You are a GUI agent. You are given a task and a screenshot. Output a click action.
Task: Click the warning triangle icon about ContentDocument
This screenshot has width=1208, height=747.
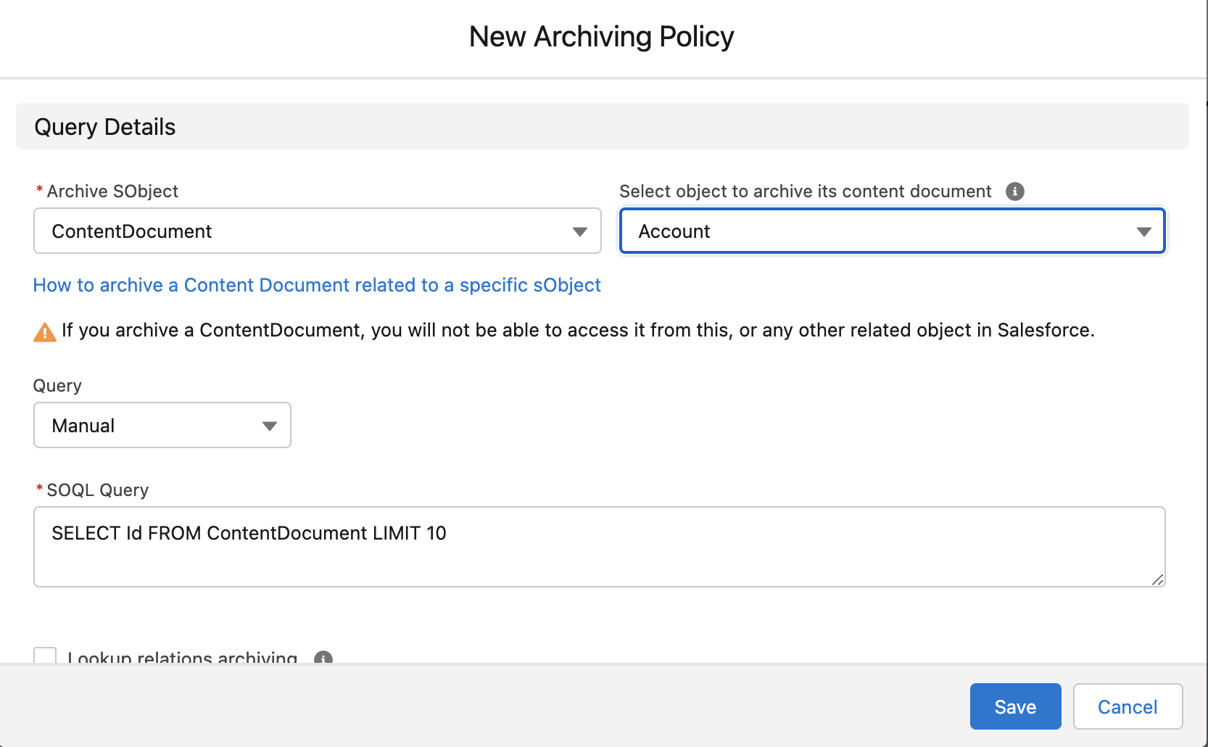pyautogui.click(x=44, y=331)
